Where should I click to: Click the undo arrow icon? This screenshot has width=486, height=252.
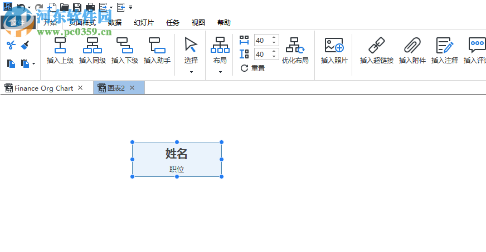pyautogui.click(x=21, y=7)
